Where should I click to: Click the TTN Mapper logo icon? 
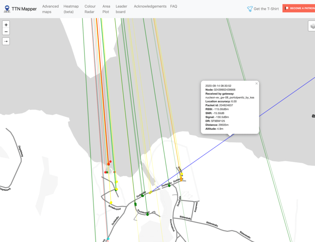pyautogui.click(x=7, y=9)
